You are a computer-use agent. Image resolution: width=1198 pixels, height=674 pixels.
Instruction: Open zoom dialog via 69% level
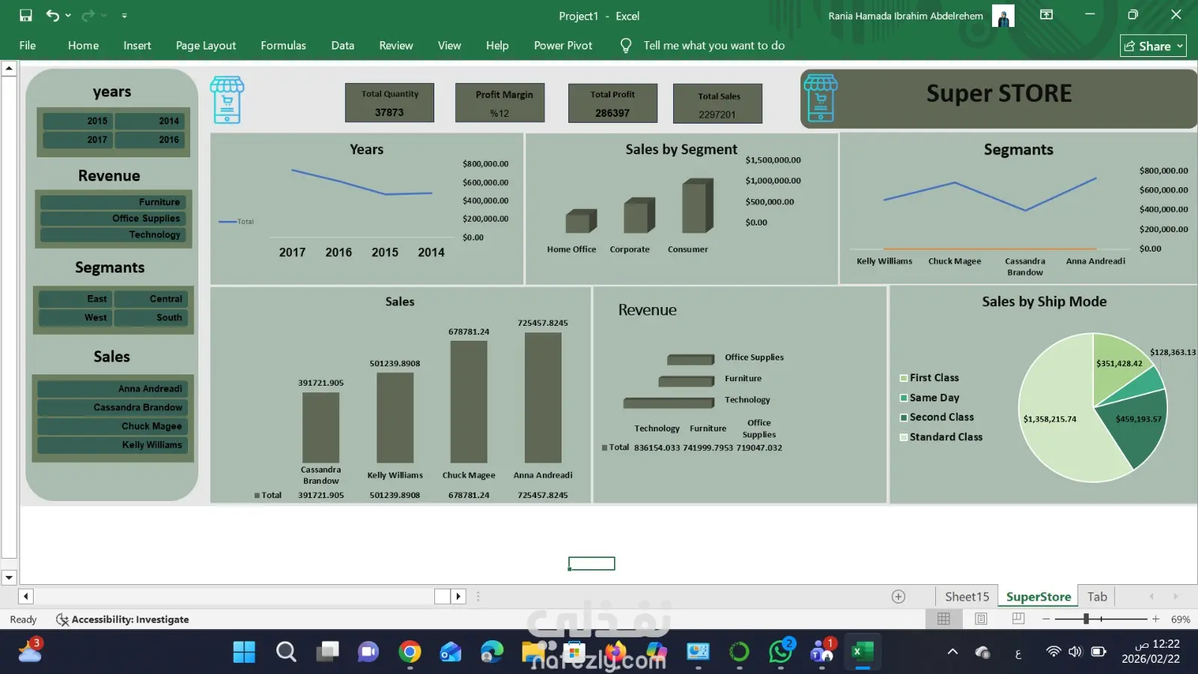1180,619
